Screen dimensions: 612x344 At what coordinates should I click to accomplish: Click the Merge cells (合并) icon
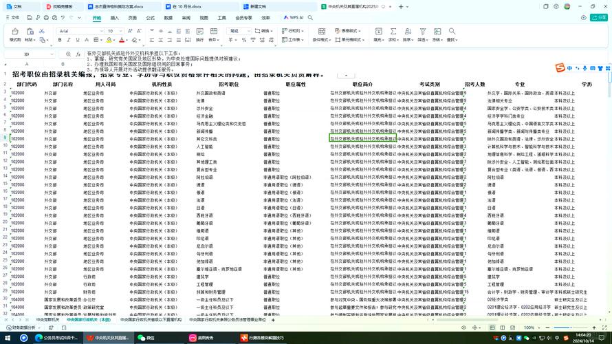(x=213, y=32)
